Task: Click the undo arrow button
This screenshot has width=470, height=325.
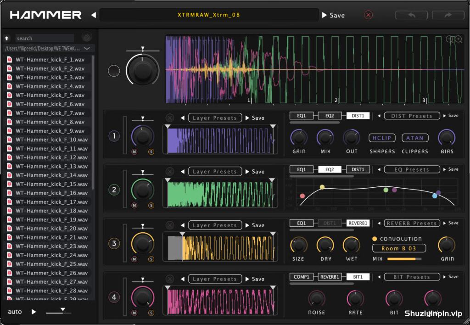Action: click(x=412, y=15)
